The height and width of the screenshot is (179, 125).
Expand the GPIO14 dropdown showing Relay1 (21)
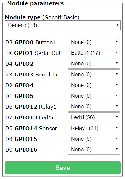click(x=94, y=128)
